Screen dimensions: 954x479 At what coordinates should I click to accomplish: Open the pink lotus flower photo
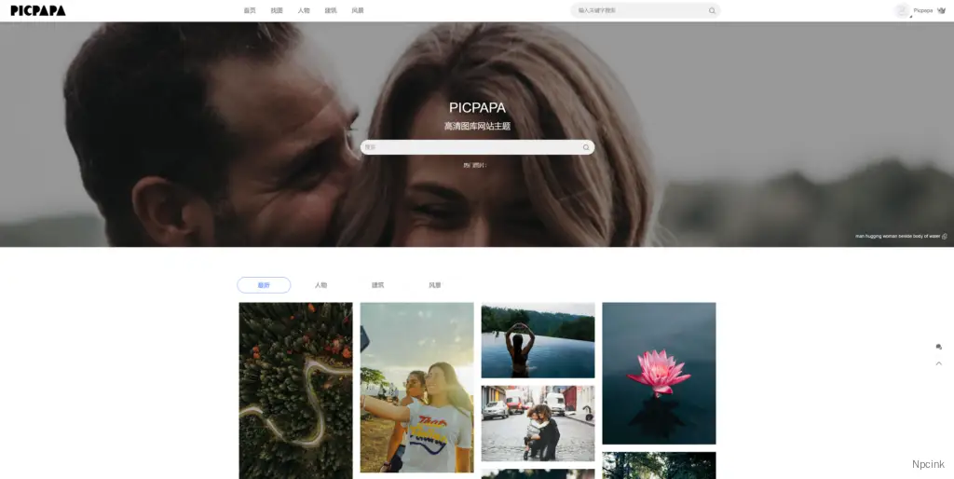[659, 373]
